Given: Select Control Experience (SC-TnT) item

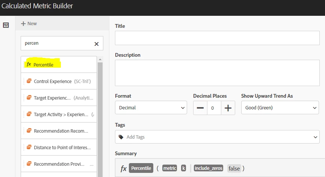Looking at the screenshot, I should (59, 81).
